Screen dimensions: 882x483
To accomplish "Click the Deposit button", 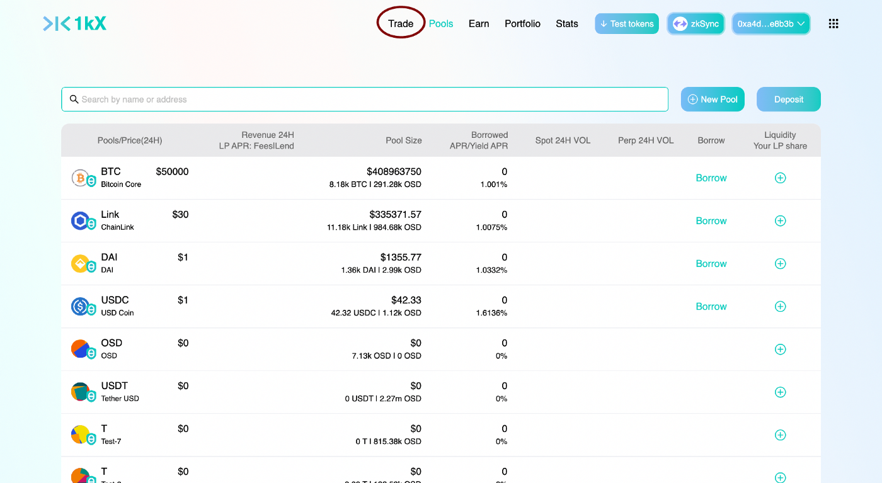I will (789, 99).
